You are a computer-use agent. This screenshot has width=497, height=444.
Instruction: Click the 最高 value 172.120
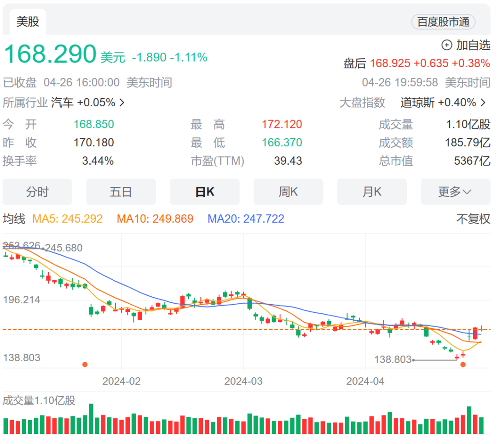[x=282, y=124]
